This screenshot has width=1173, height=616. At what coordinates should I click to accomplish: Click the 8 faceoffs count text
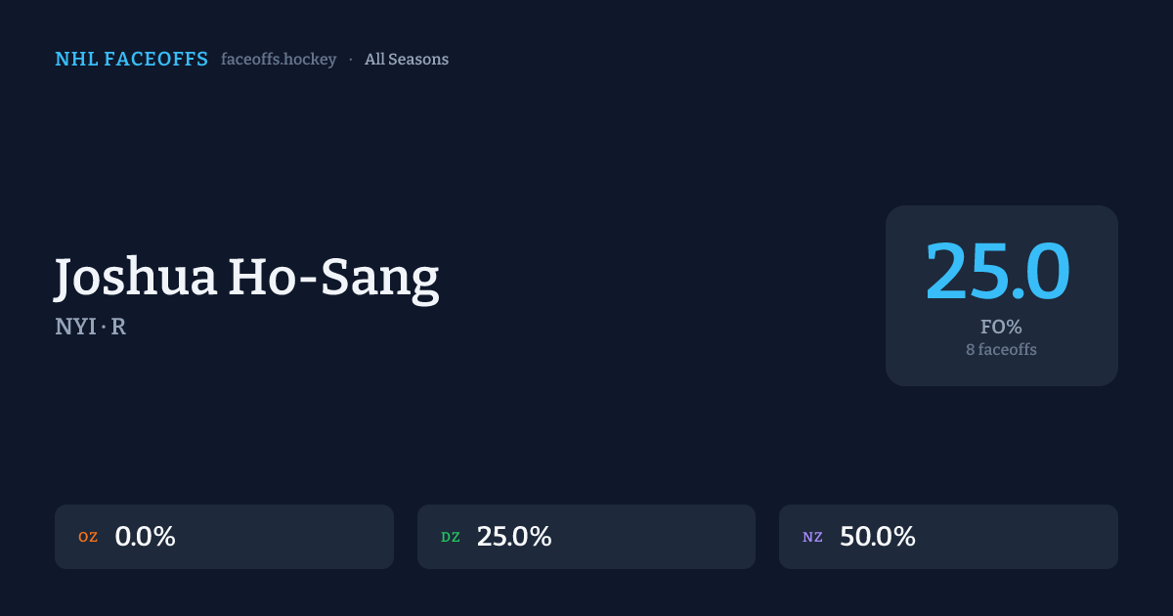point(1001,349)
